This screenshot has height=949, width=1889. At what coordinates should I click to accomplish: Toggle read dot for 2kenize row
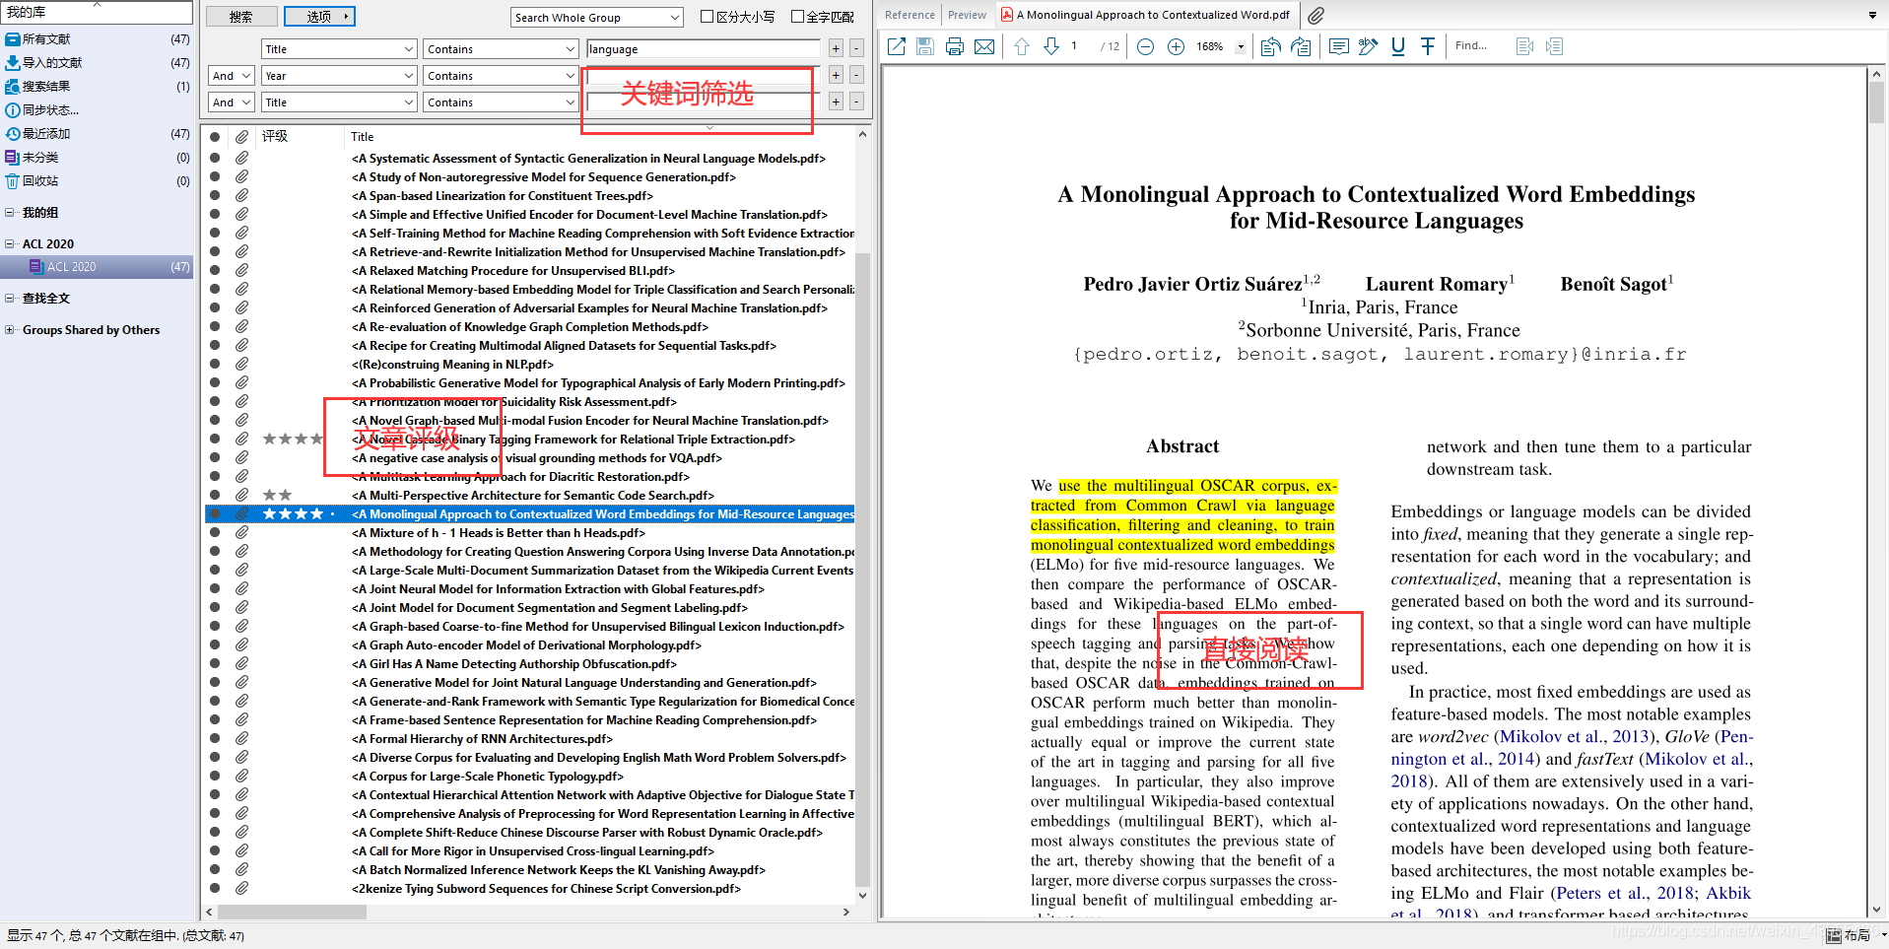[215, 889]
